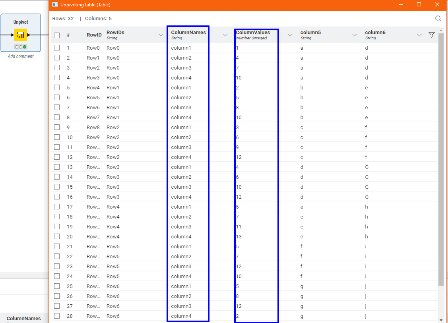This screenshot has width=448, height=323.
Task: Click column5 value c in row 9
Action: coord(302,127)
